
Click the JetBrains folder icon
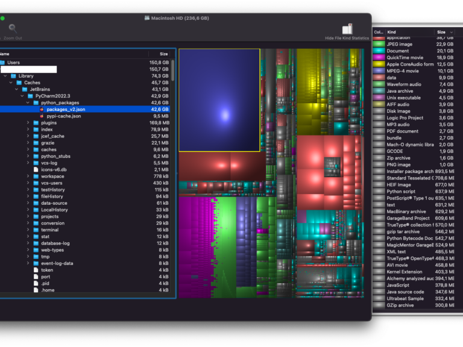point(24,89)
